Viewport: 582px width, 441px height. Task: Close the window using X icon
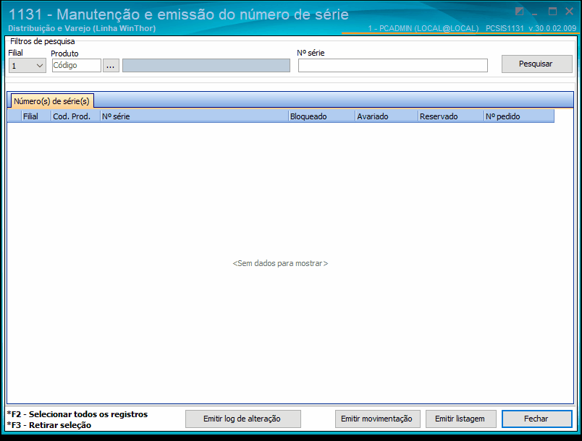[569, 12]
